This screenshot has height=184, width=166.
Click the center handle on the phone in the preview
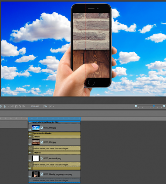point(86,49)
